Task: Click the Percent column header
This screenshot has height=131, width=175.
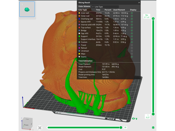Action: [108, 10]
